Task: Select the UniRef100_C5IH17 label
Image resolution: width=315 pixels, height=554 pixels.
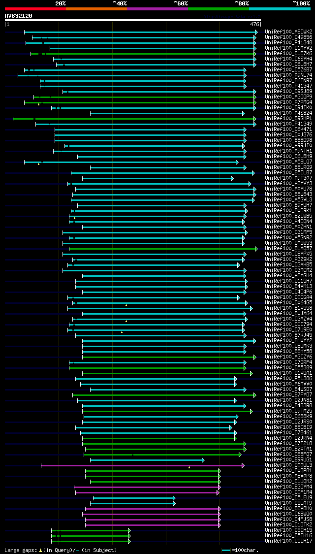Action: (x=288, y=541)
